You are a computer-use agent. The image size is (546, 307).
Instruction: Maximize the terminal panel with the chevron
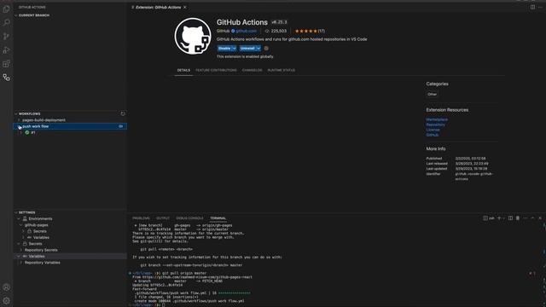(532, 218)
